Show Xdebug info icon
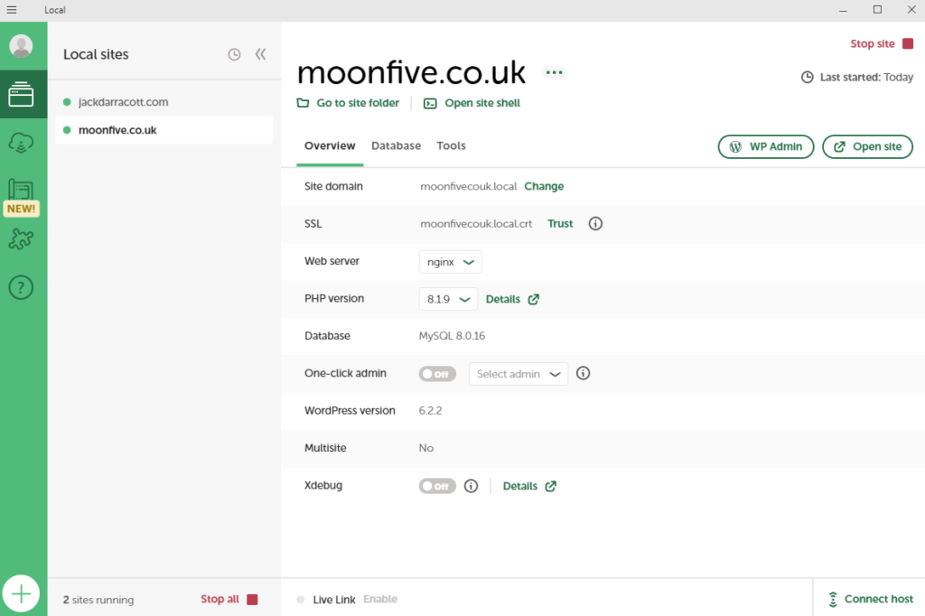Image resolution: width=925 pixels, height=616 pixels. click(471, 486)
